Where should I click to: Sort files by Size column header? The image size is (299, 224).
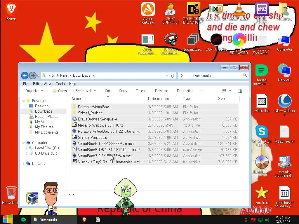228,99
